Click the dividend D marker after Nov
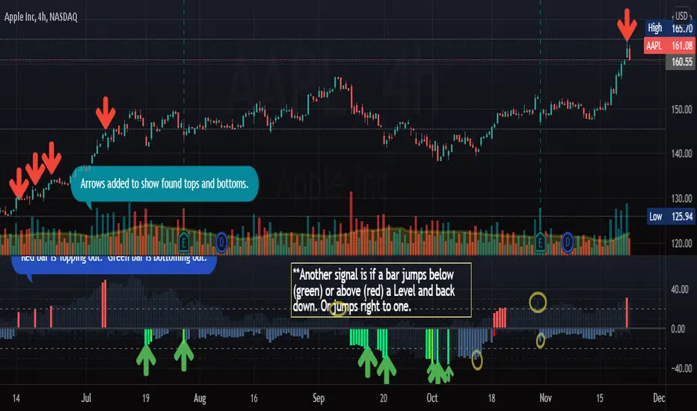This screenshot has height=411, width=697. click(x=567, y=243)
